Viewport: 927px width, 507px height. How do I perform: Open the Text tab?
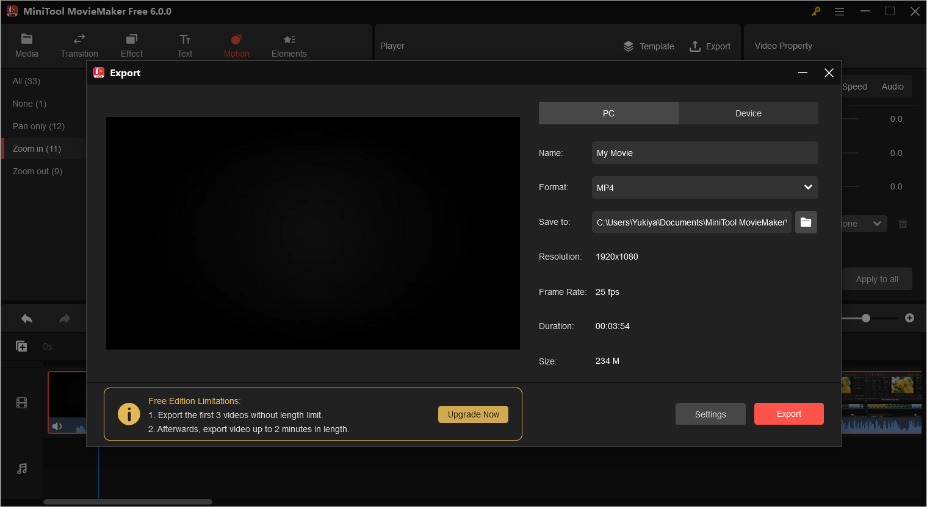[x=185, y=46]
